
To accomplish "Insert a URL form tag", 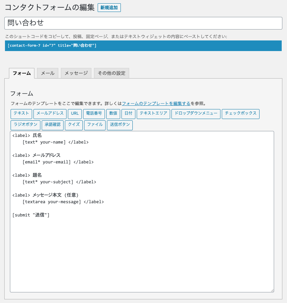I will 75,114.
